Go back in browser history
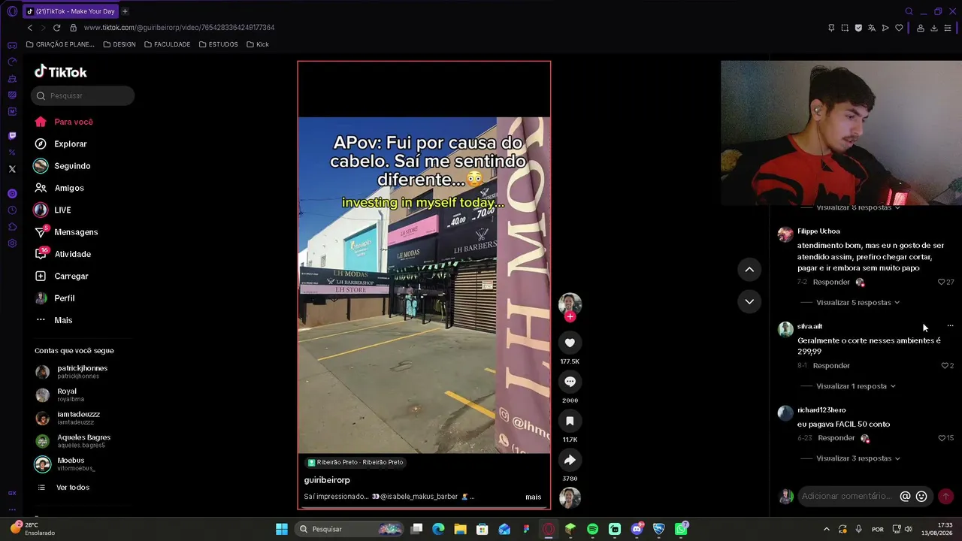Image resolution: width=962 pixels, height=541 pixels. point(30,28)
